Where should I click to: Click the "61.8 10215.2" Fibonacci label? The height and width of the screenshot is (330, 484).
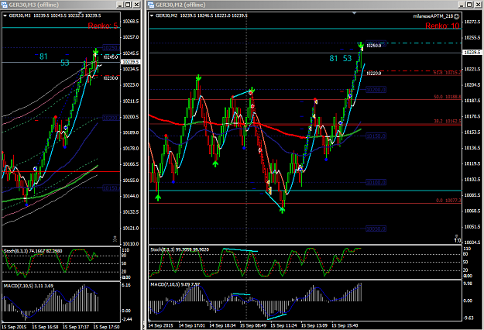[x=447, y=73]
